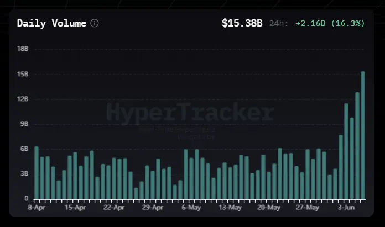Image resolution: width=385 pixels, height=227 pixels.
Task: Click the 6-May date label
Action: (x=191, y=207)
